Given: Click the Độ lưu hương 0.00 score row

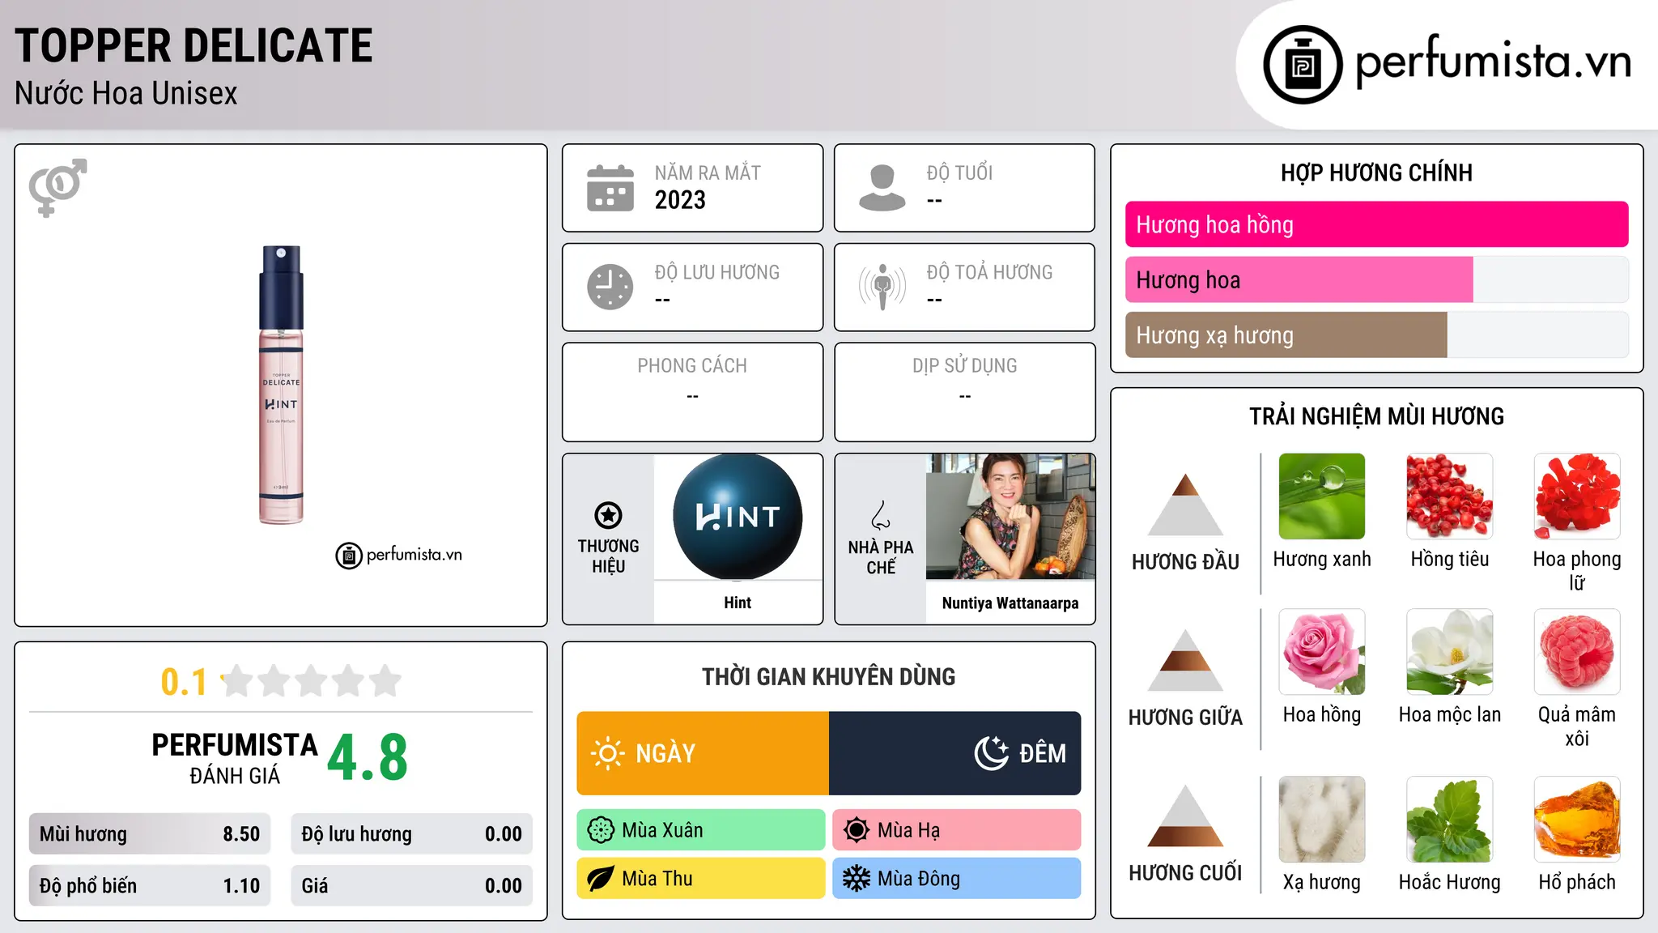Looking at the screenshot, I should click(x=412, y=834).
